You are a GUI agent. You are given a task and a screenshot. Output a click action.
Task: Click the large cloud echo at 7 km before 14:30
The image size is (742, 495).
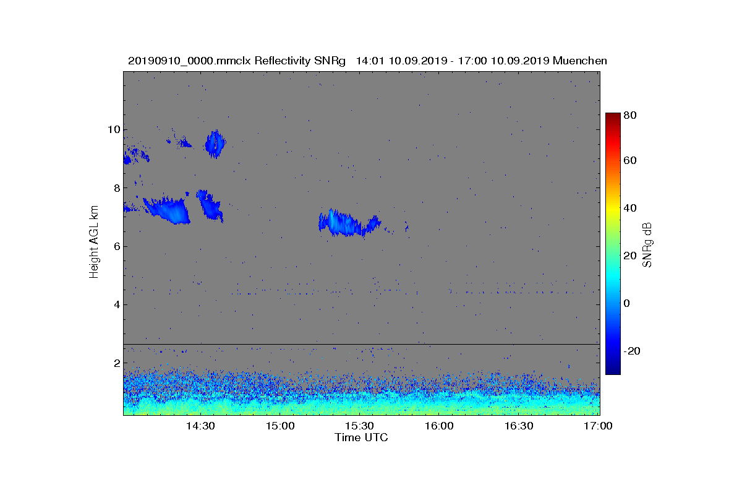click(x=167, y=210)
